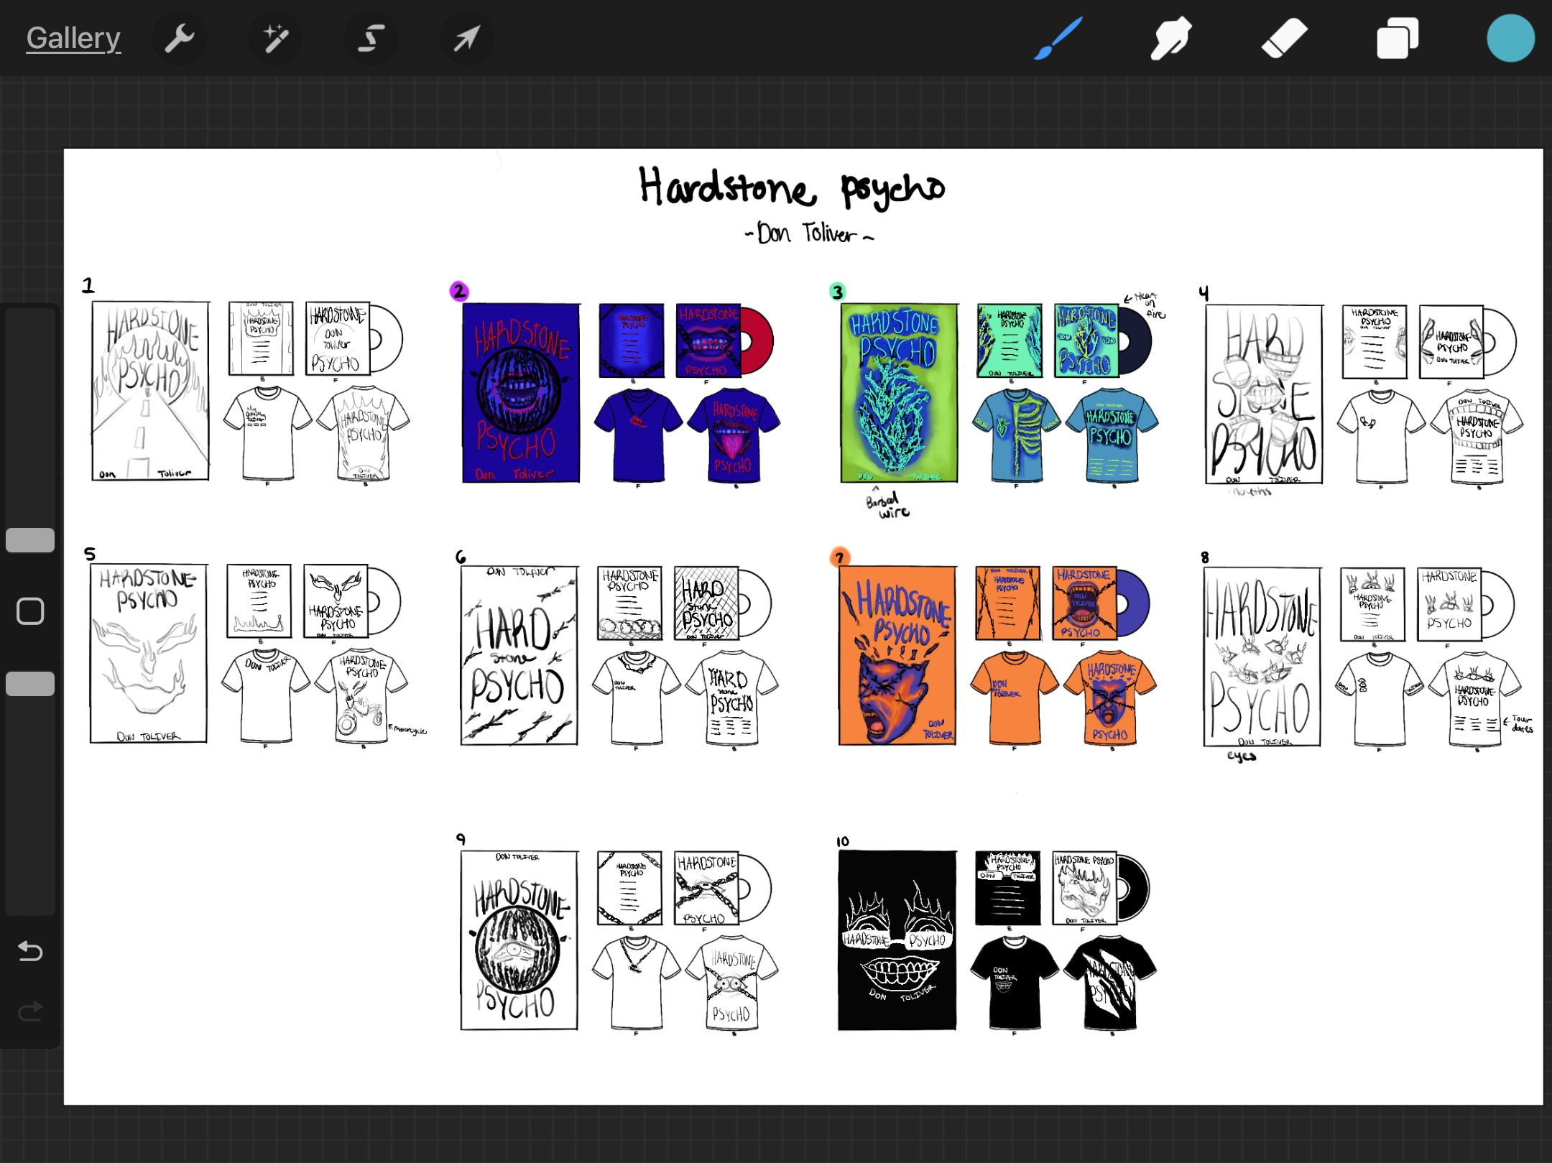This screenshot has height=1163, width=1552.
Task: Return to the Gallery
Action: coord(73,38)
